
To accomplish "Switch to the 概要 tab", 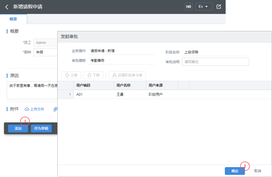I will (13, 19).
